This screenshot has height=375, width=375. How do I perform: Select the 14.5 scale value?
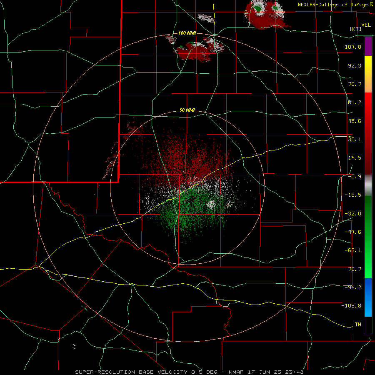[x=355, y=158]
